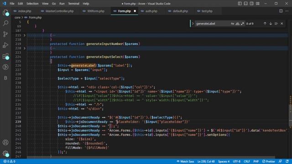The height and width of the screenshot is (164, 292).
Task: Switch to auth.php tab
Action: tap(151, 11)
